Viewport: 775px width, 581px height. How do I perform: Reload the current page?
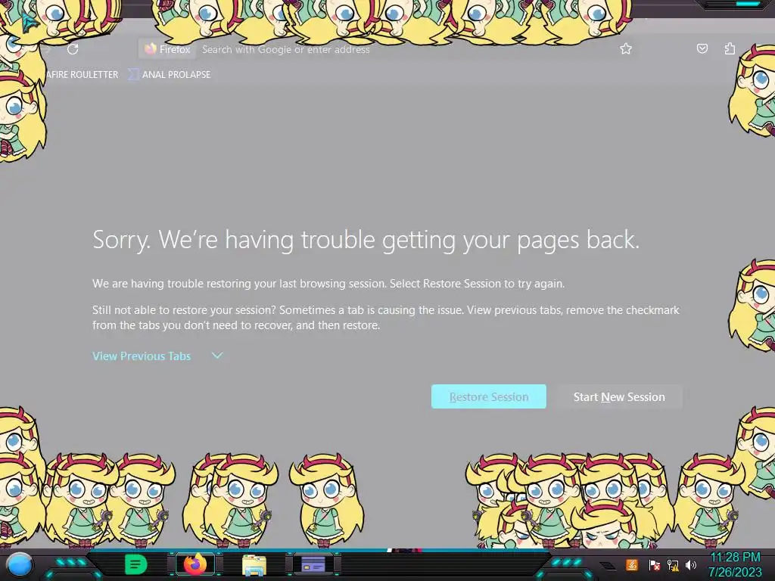tap(73, 49)
